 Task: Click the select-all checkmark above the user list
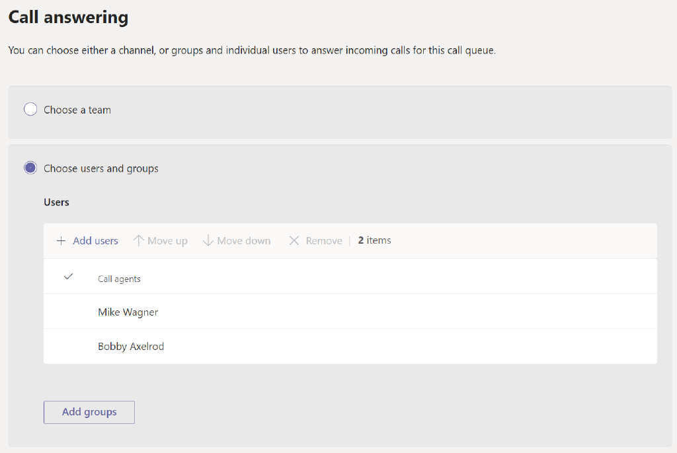pyautogui.click(x=67, y=276)
